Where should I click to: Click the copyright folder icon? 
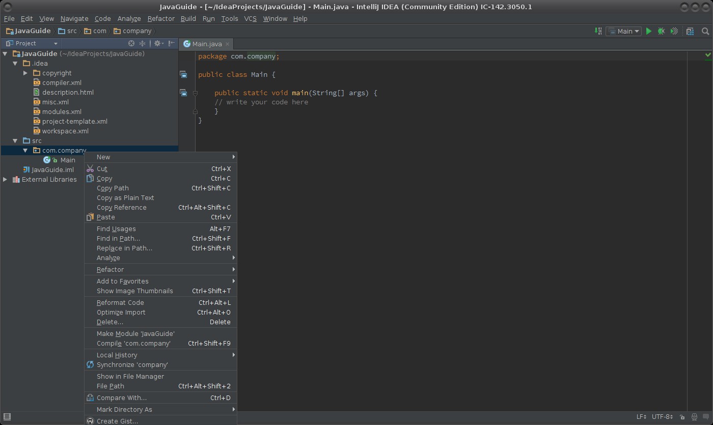[37, 73]
